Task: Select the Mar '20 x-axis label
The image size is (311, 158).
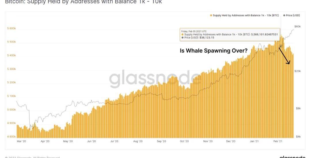Action: point(21,141)
